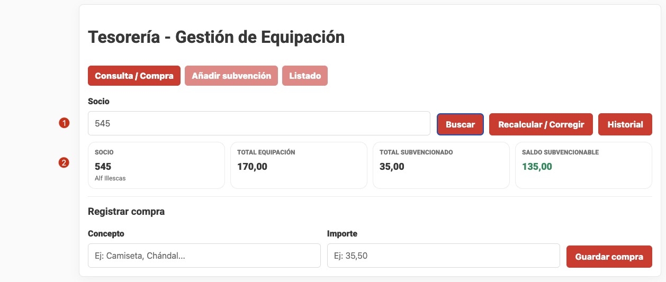The image size is (666, 282).
Task: Click the red step 1 badge
Action: (64, 123)
